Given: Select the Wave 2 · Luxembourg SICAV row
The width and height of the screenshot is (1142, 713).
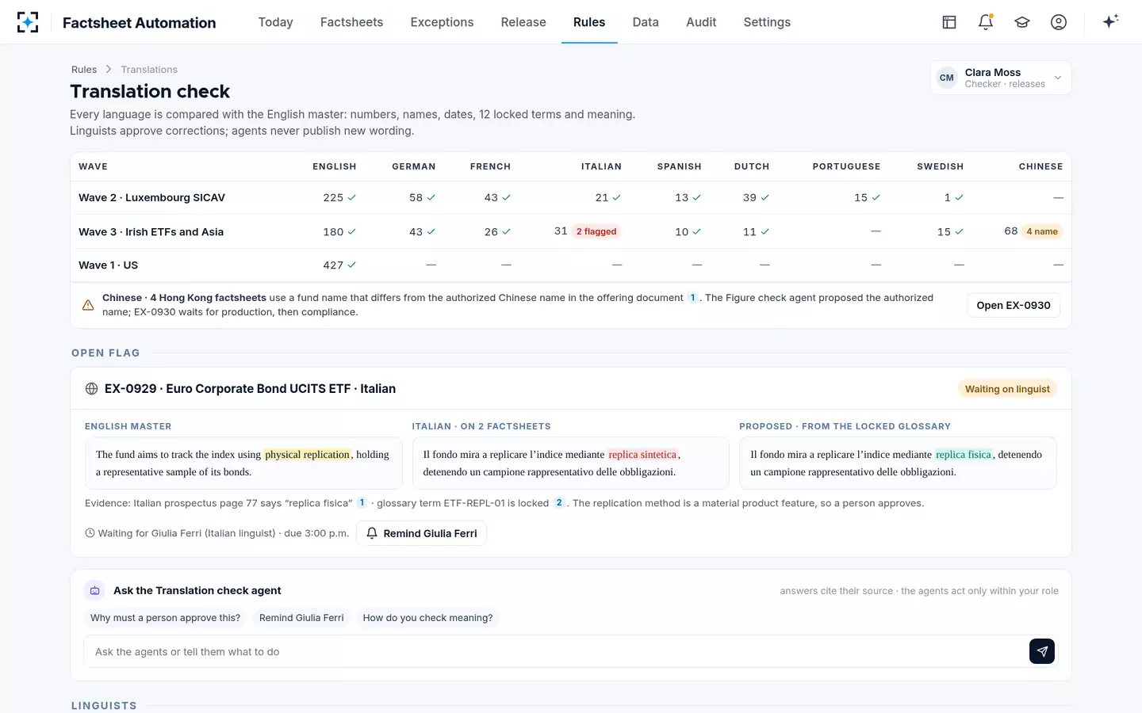Looking at the screenshot, I should pos(571,197).
